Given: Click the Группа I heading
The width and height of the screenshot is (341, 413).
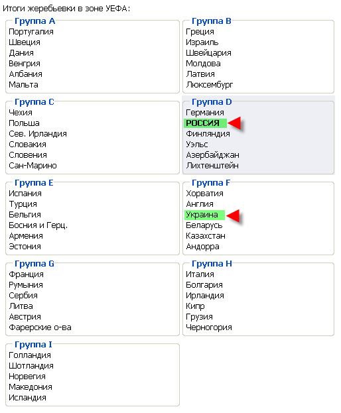Looking at the screenshot, I should tap(33, 344).
